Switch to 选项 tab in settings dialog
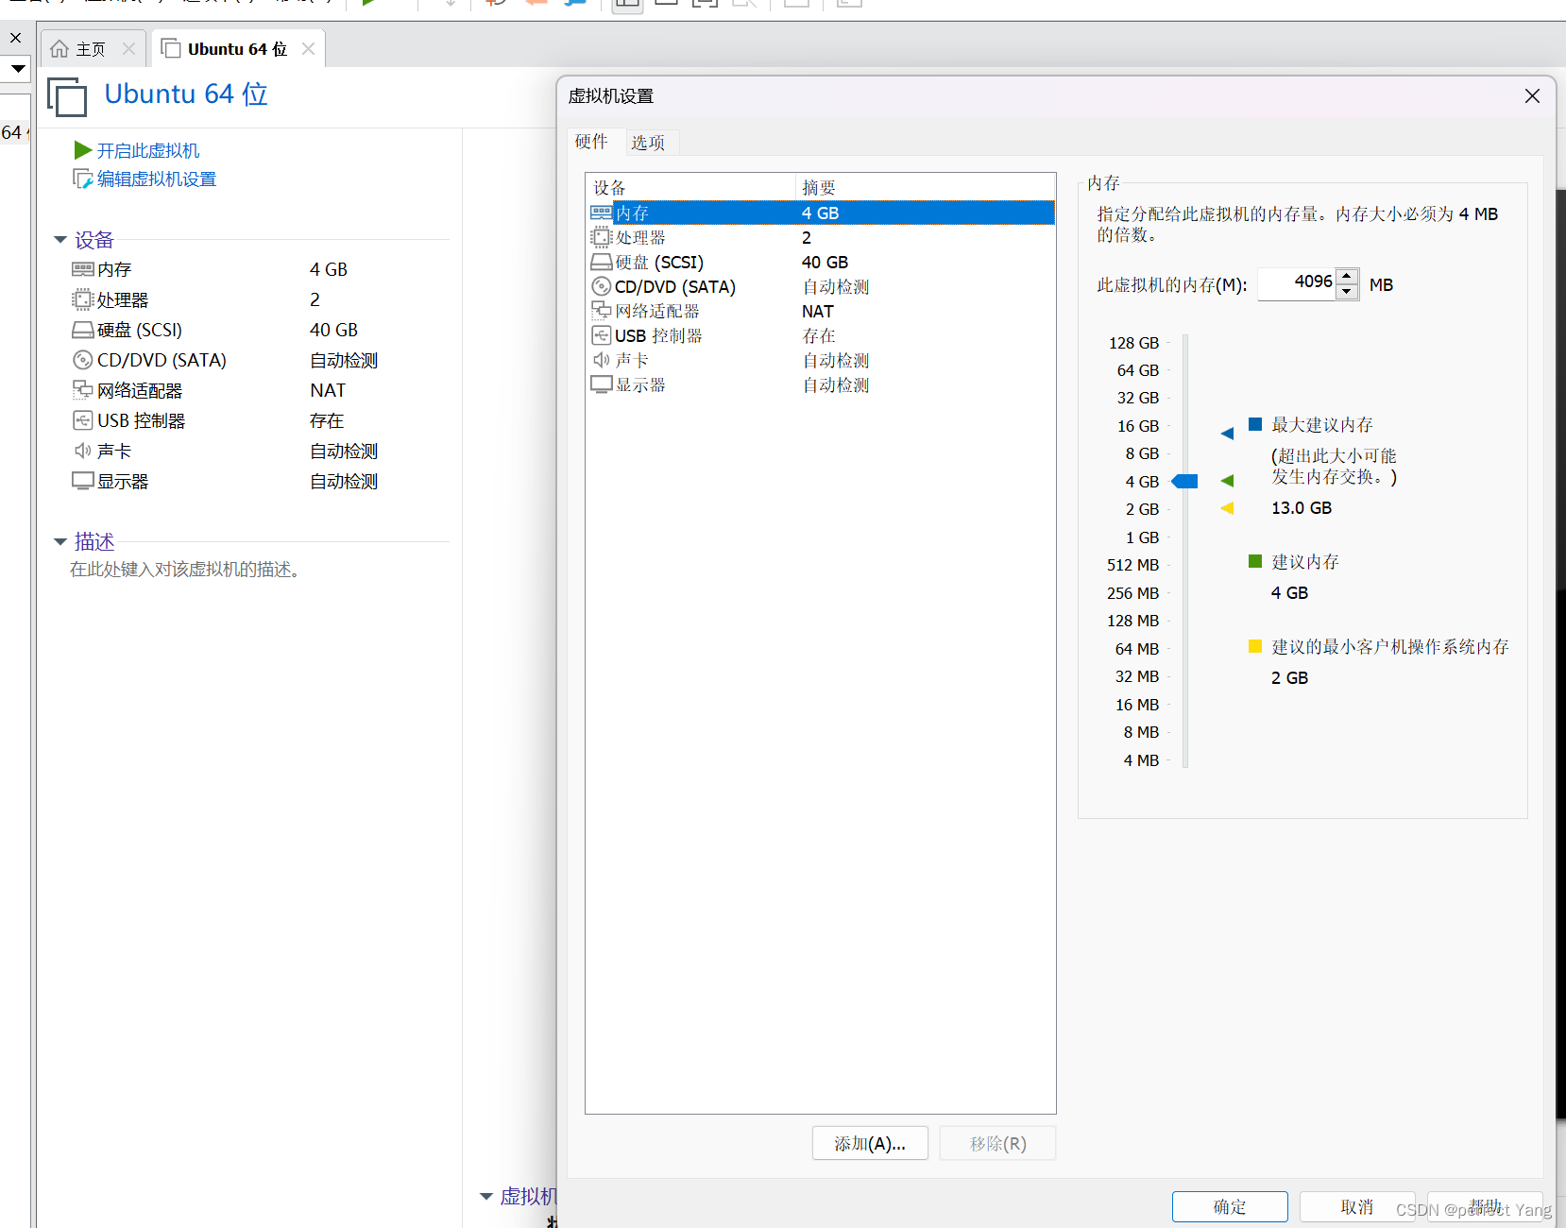Viewport: 1566px width, 1228px height. (x=648, y=143)
